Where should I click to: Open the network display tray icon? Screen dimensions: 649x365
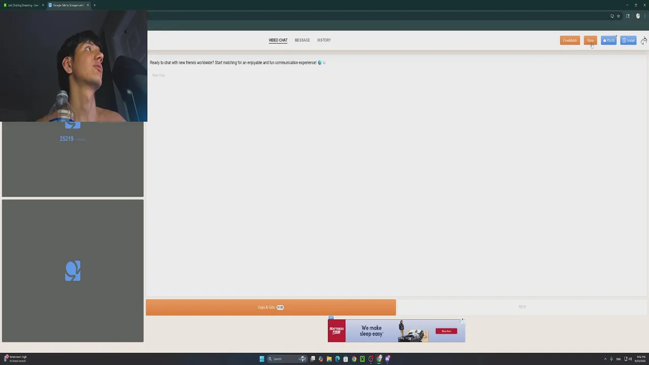click(626, 359)
